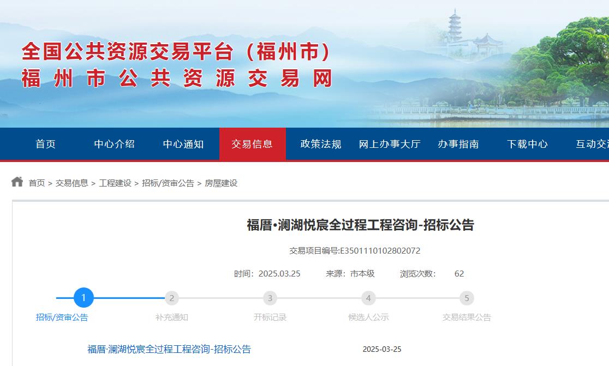
Task: Go to 中心通知 in navigation bar
Action: point(183,144)
